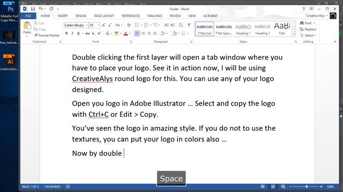Set Align Right paragraph alignment
343x192 pixels.
pos(149,34)
